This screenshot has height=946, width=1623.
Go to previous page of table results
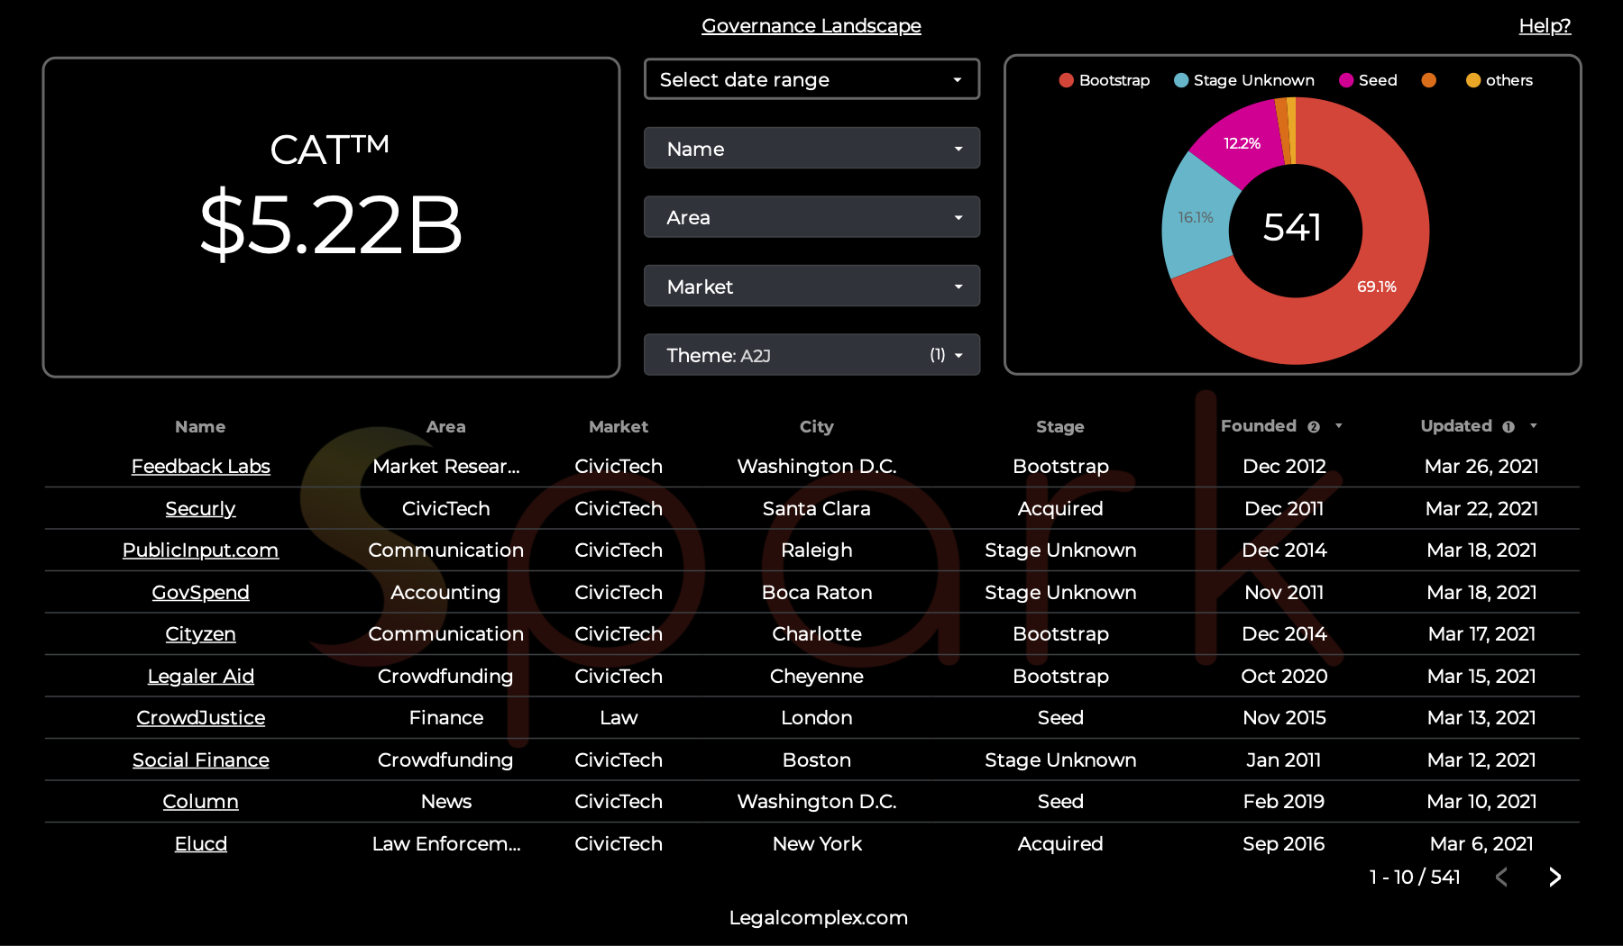[x=1501, y=877]
